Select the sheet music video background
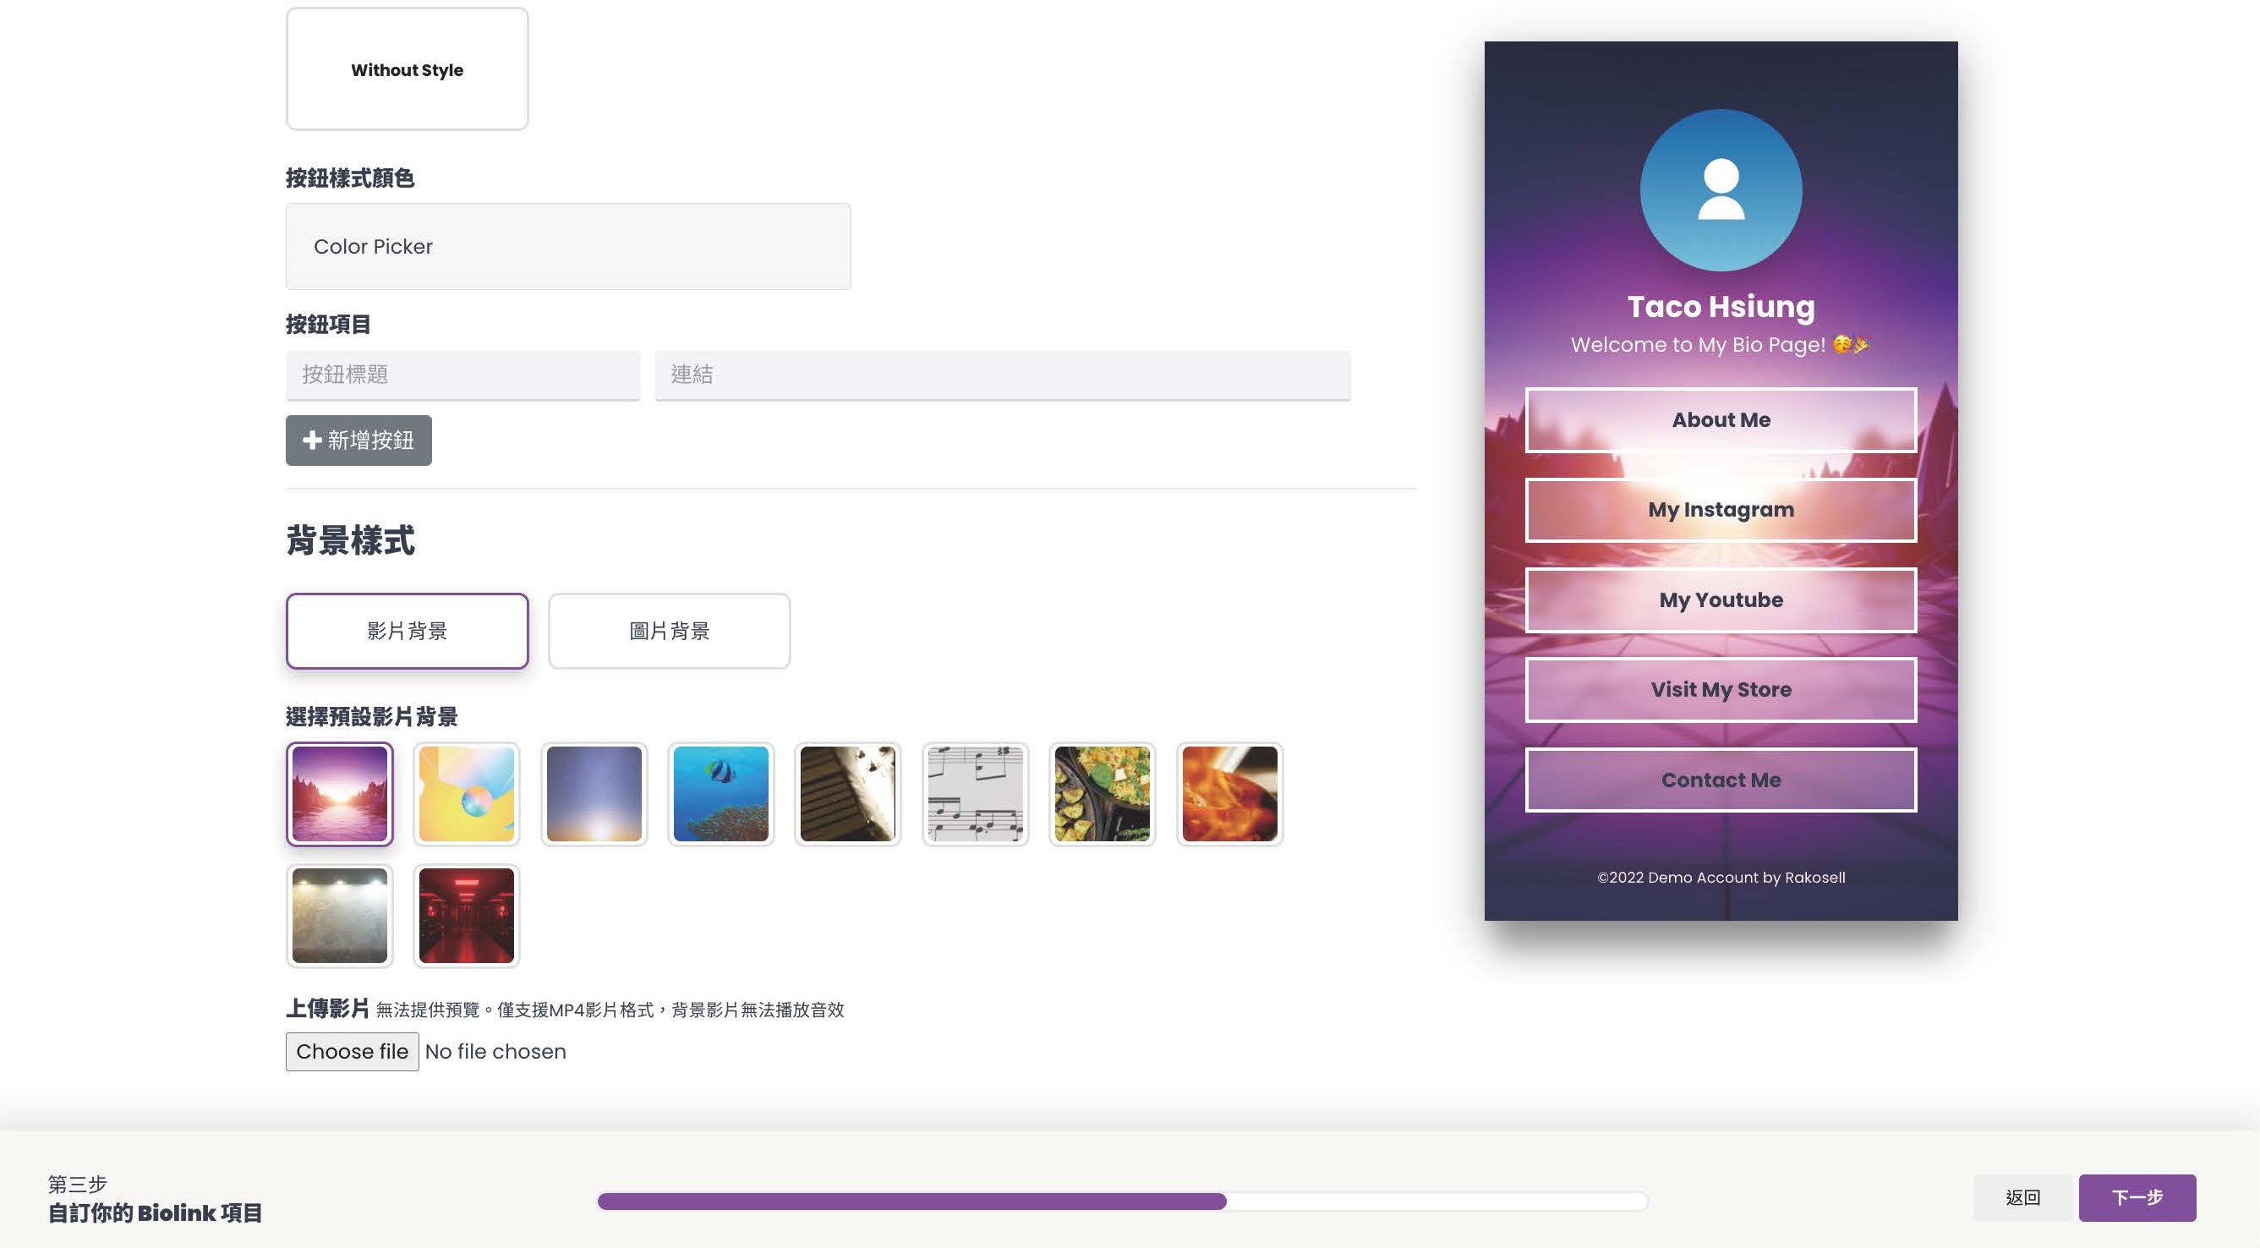The height and width of the screenshot is (1248, 2260). click(975, 793)
